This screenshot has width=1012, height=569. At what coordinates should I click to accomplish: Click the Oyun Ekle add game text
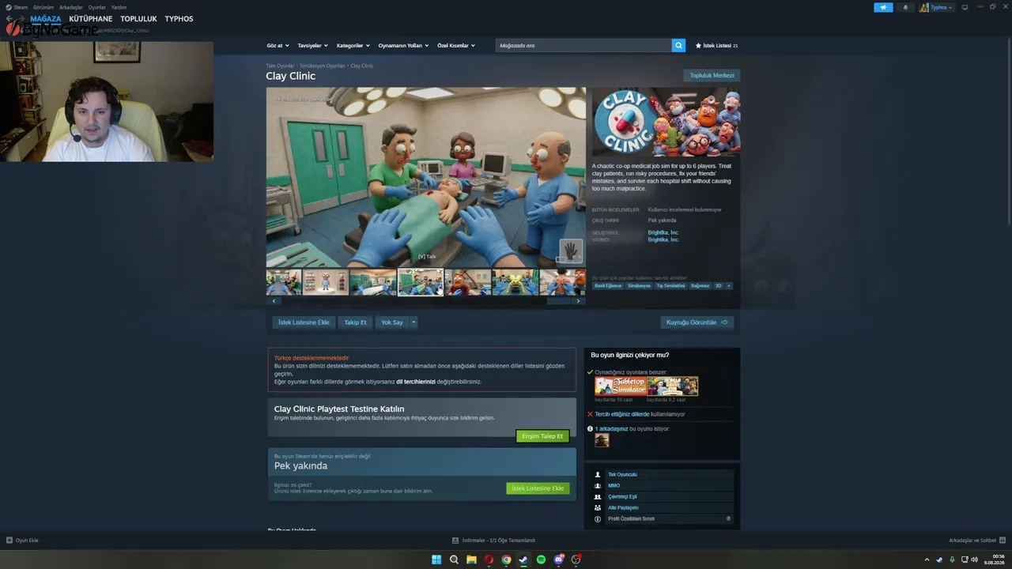(27, 541)
